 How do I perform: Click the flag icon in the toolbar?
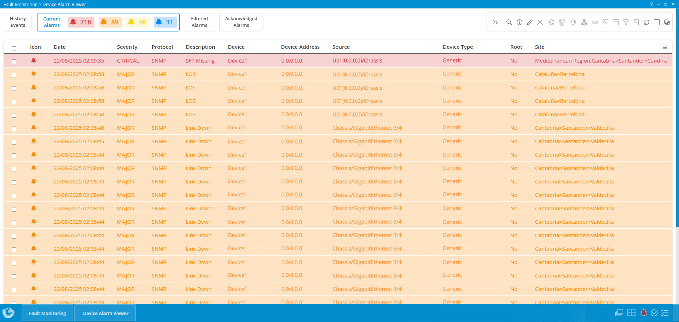pyautogui.click(x=636, y=22)
